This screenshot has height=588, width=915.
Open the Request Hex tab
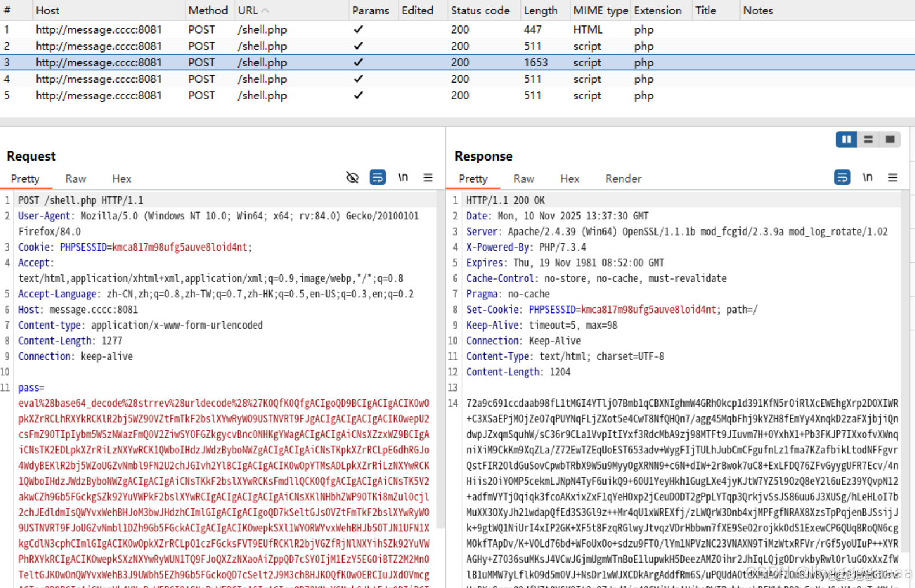click(121, 178)
